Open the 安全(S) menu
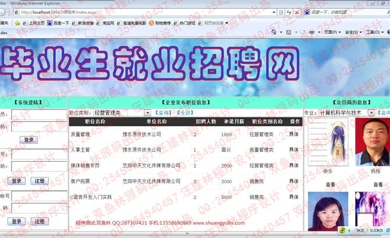 pyautogui.click(x=353, y=33)
